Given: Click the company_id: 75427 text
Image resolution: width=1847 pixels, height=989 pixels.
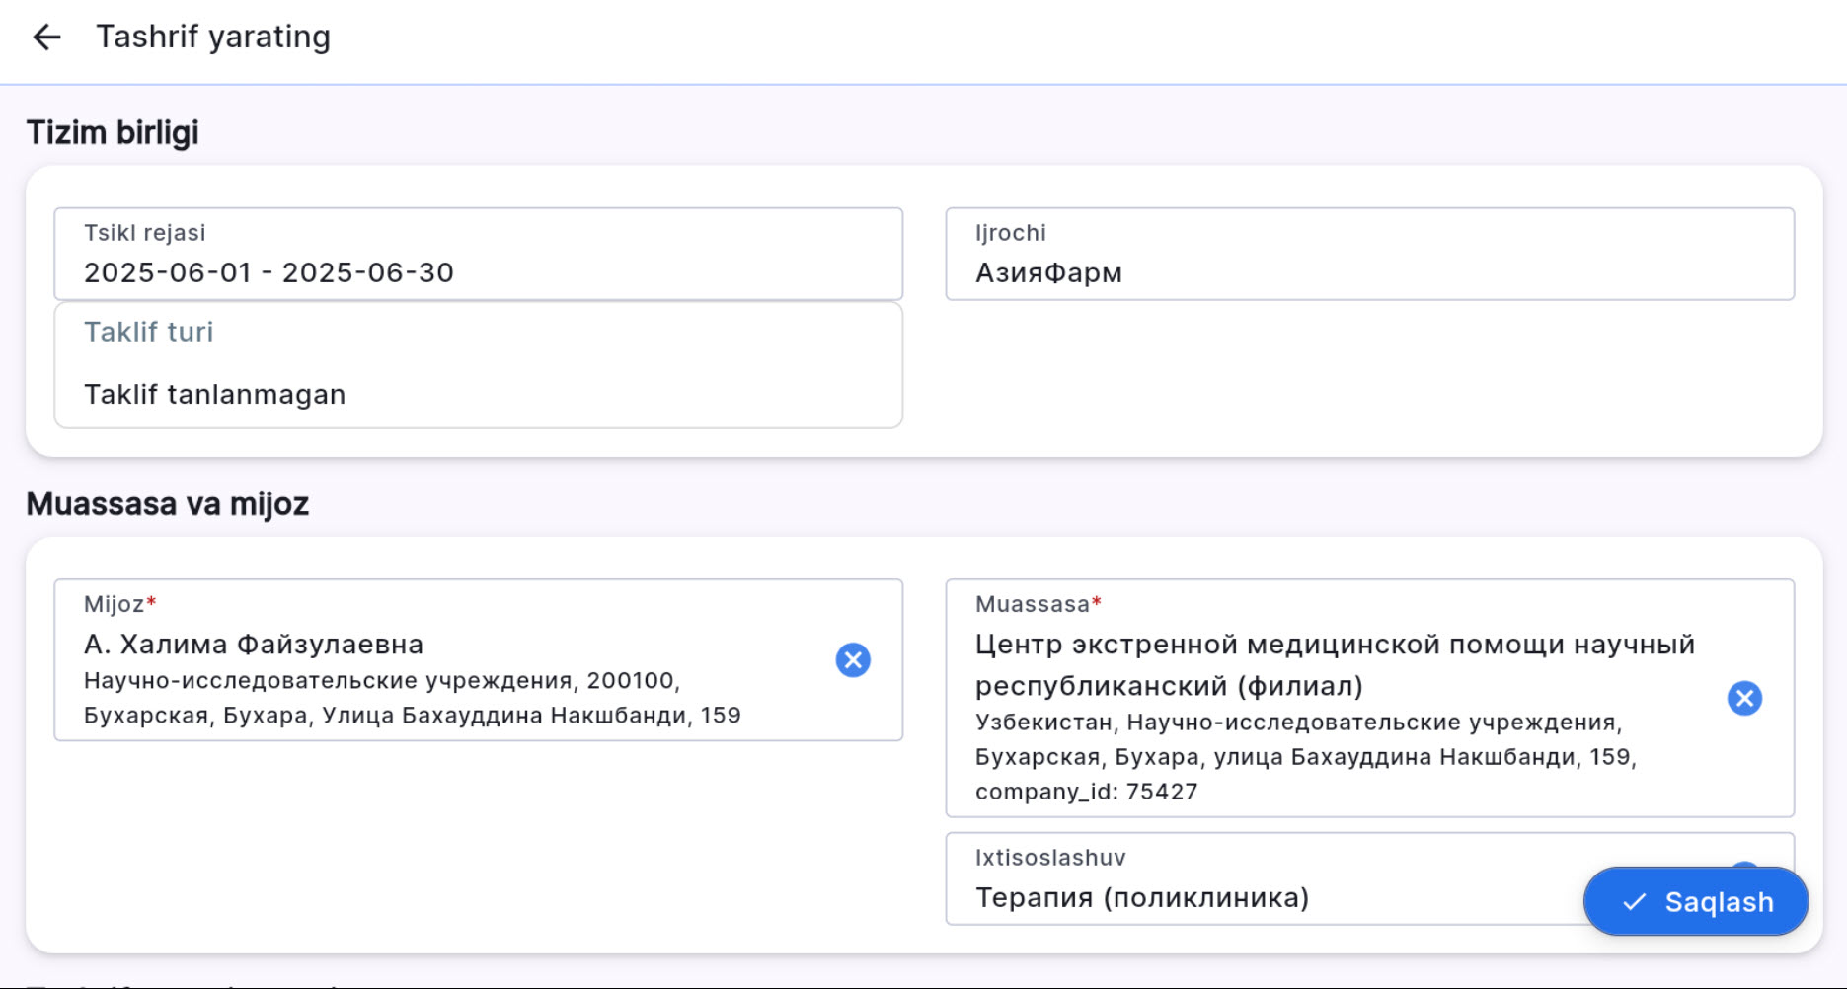Looking at the screenshot, I should tap(1086, 792).
